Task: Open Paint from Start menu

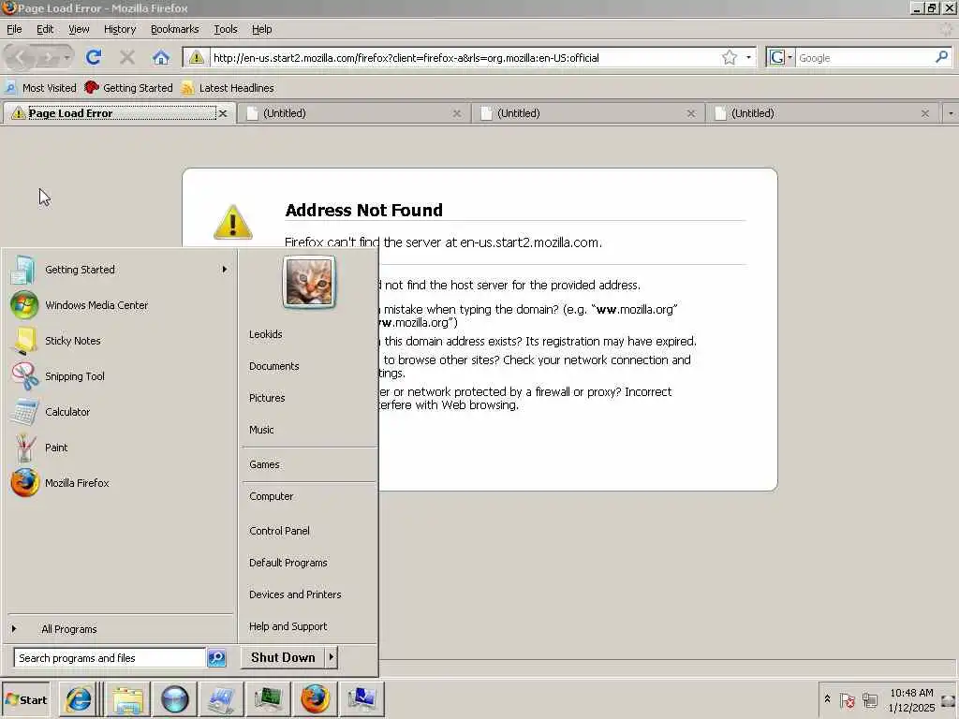Action: click(x=121, y=448)
